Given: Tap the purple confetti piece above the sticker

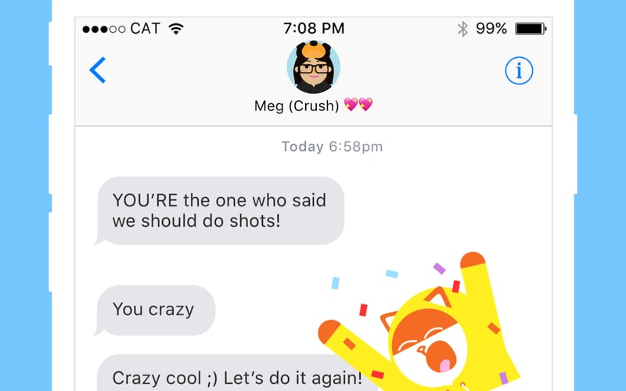Looking at the screenshot, I should [x=439, y=268].
